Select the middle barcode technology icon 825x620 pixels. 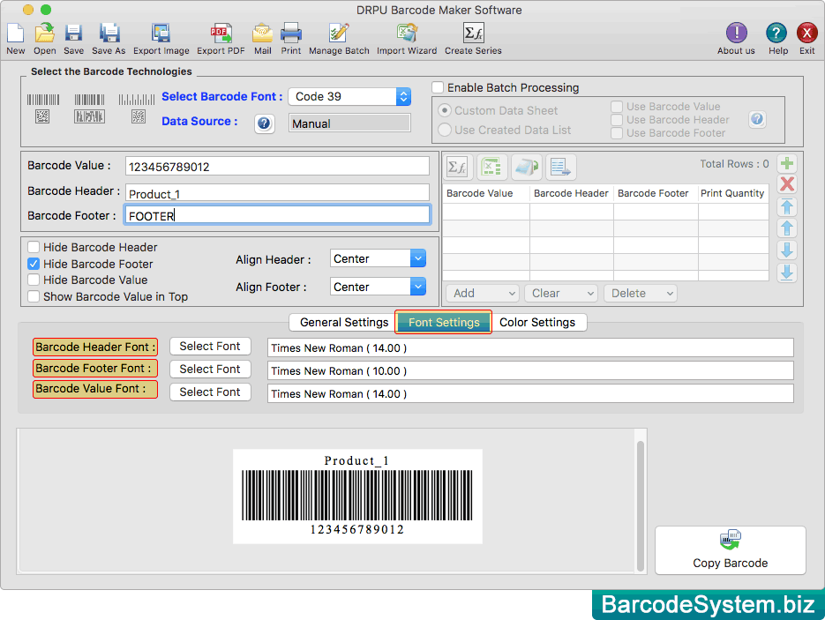tap(89, 108)
